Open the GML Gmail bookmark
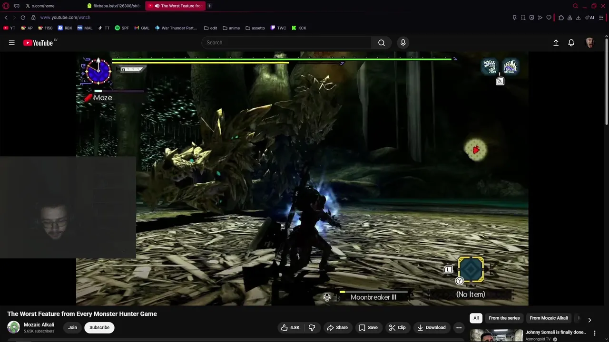 click(x=142, y=28)
